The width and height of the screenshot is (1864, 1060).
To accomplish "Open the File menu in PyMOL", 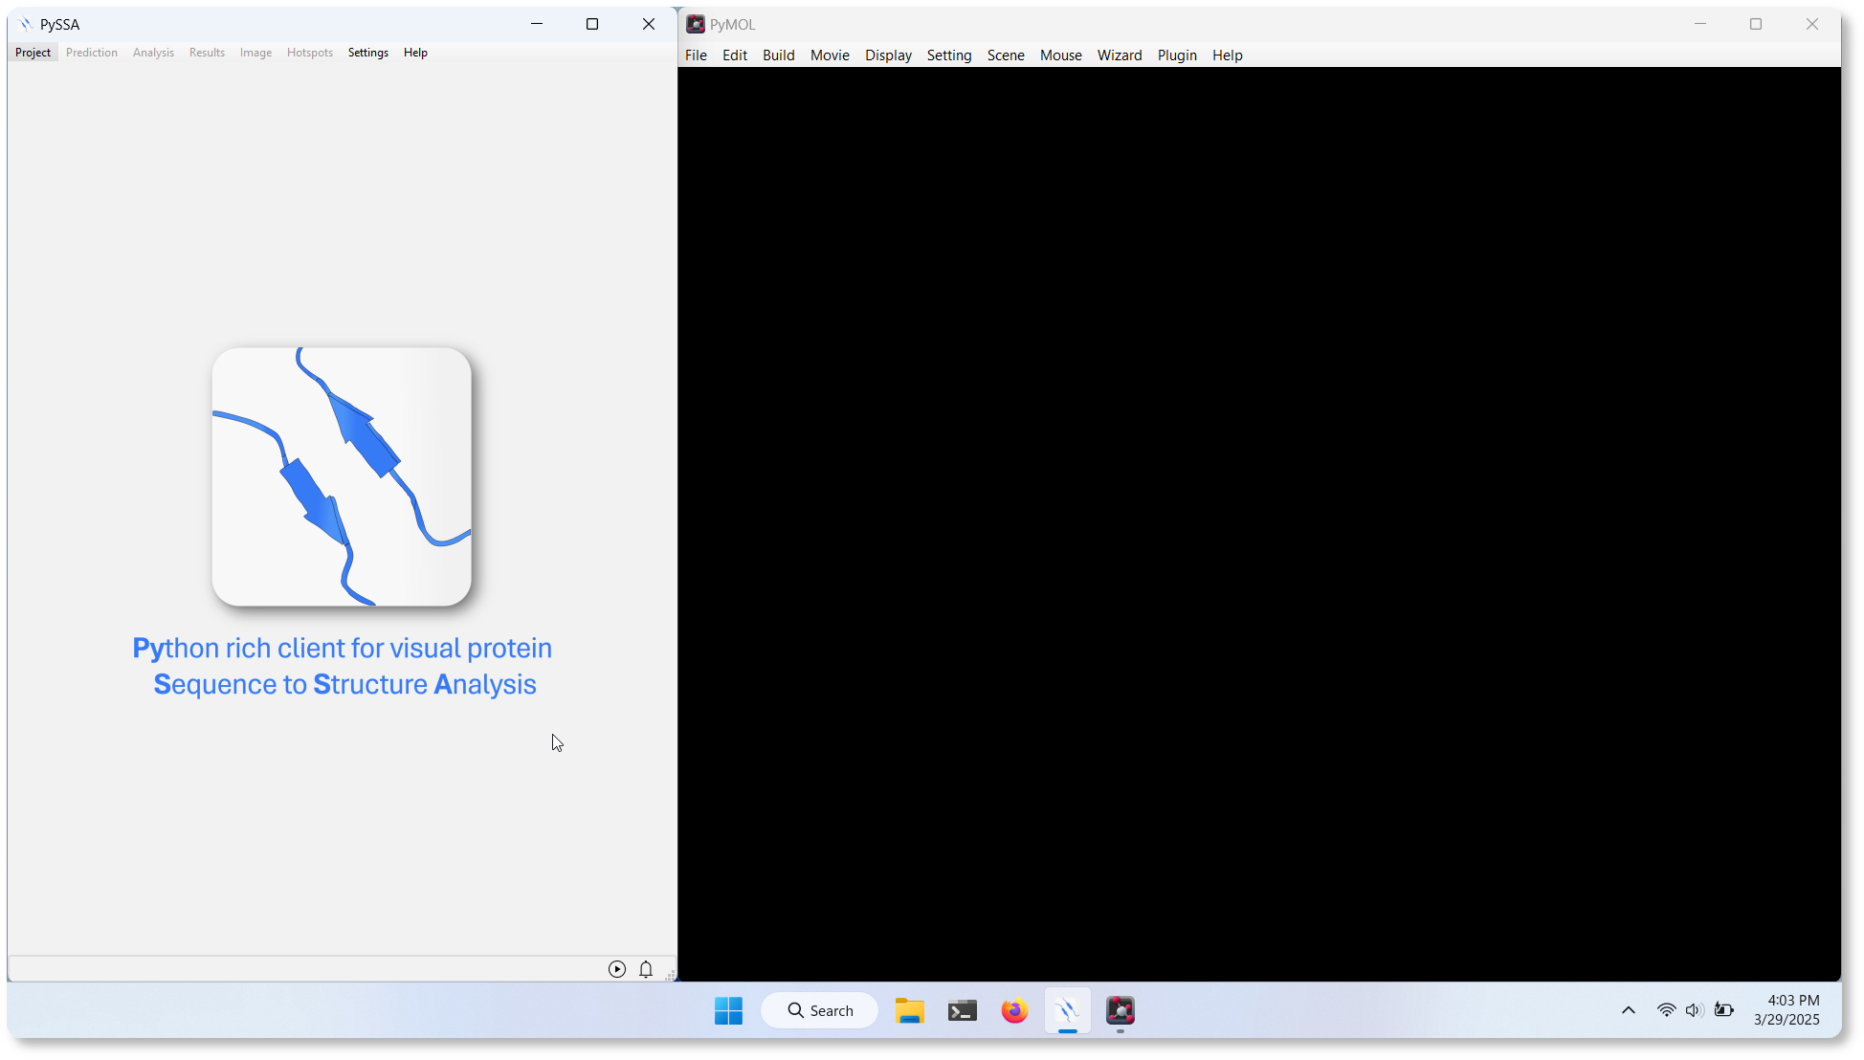I will pos(696,55).
